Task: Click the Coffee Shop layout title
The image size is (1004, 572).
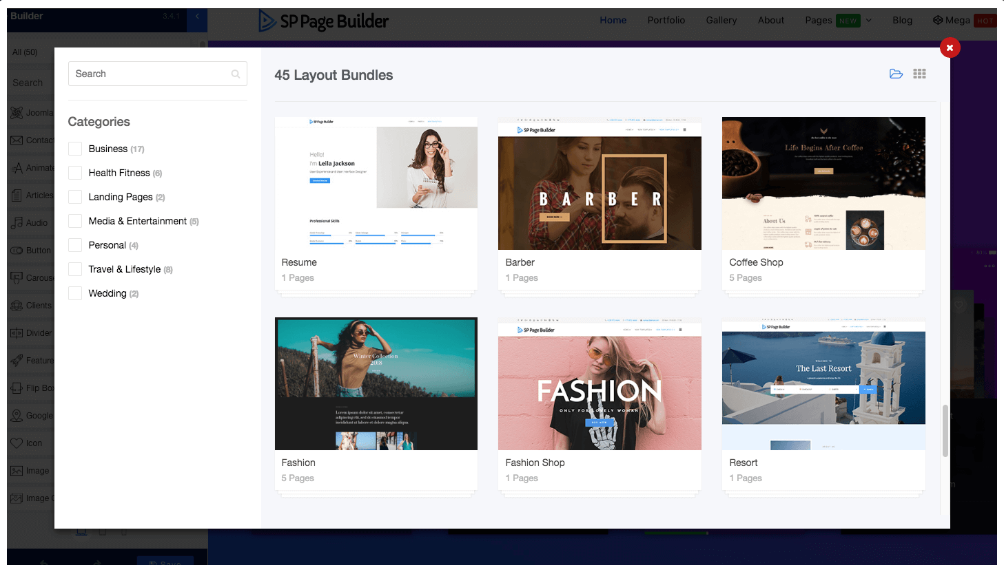Action: tap(756, 262)
